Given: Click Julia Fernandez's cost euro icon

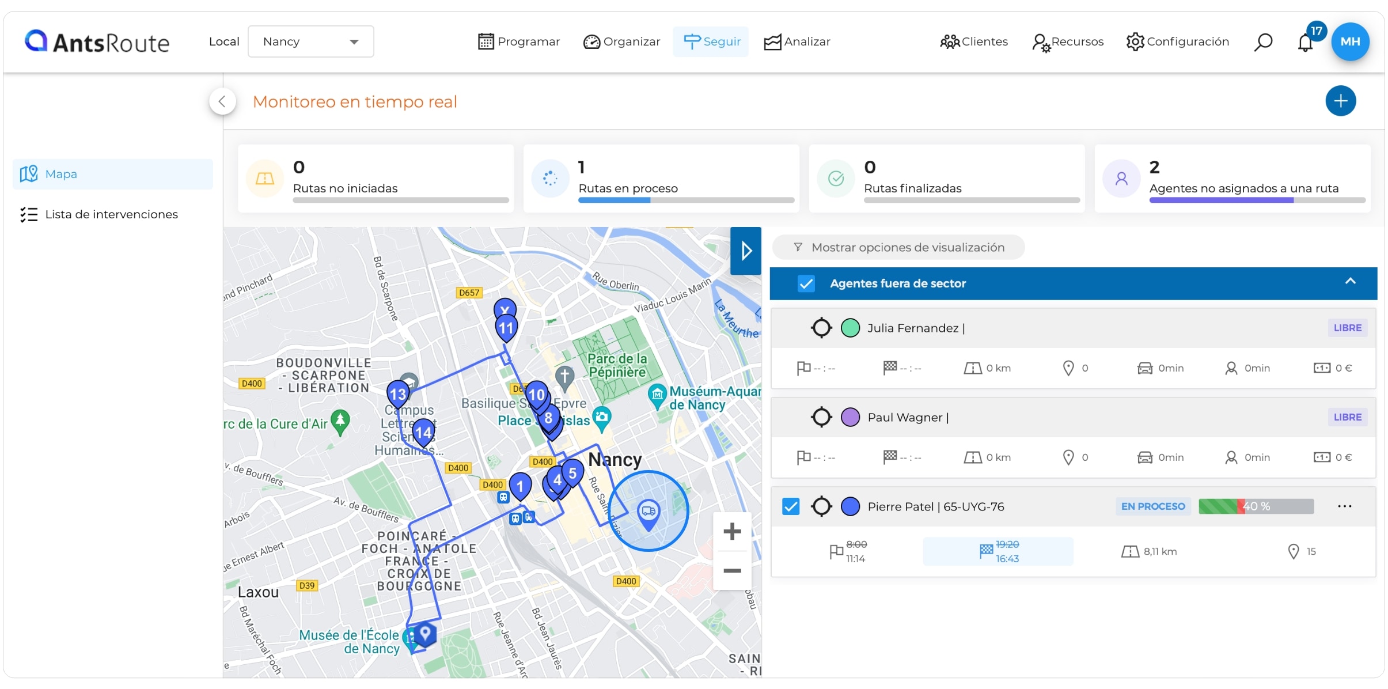Looking at the screenshot, I should pyautogui.click(x=1321, y=368).
